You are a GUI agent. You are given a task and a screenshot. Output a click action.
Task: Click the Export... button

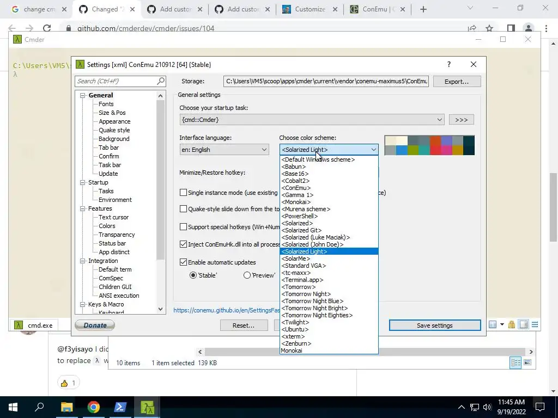pos(457,82)
